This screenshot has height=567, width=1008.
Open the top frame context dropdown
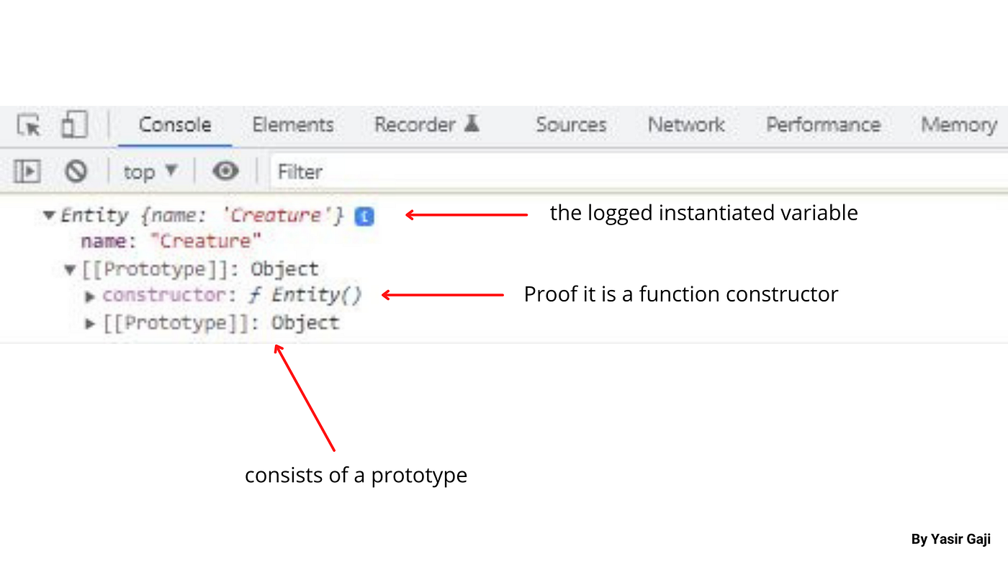pyautogui.click(x=149, y=171)
